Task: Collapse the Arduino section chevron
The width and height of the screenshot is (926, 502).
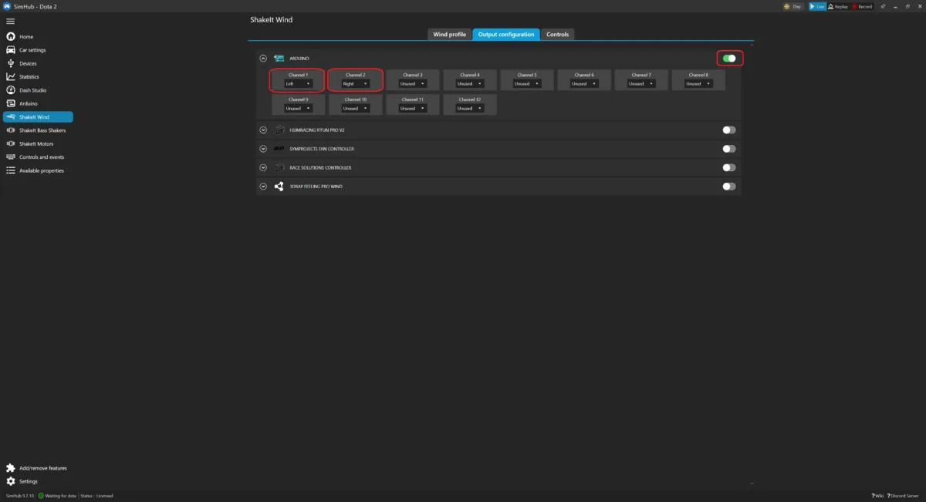Action: pyautogui.click(x=263, y=59)
